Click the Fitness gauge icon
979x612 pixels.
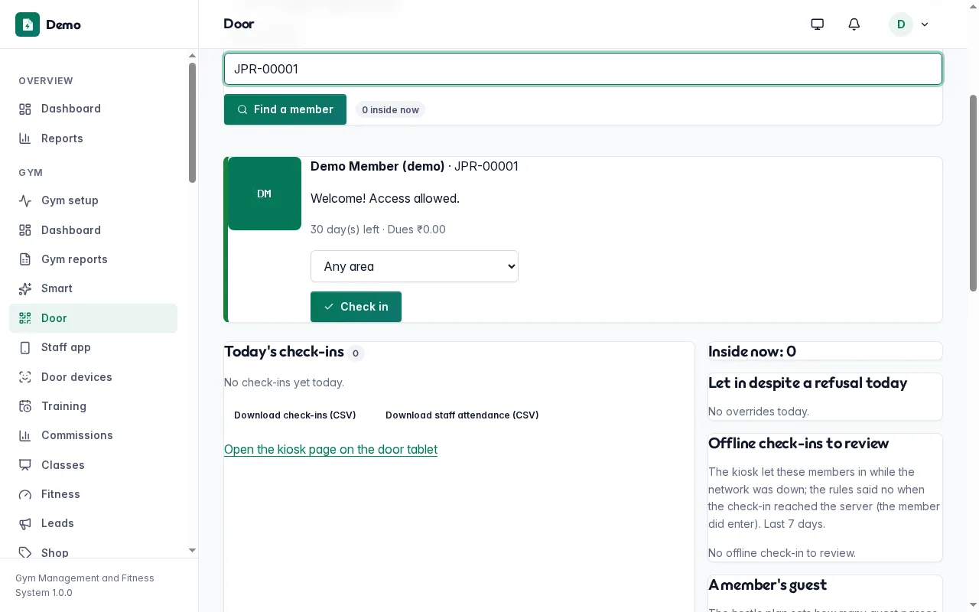[x=25, y=494]
